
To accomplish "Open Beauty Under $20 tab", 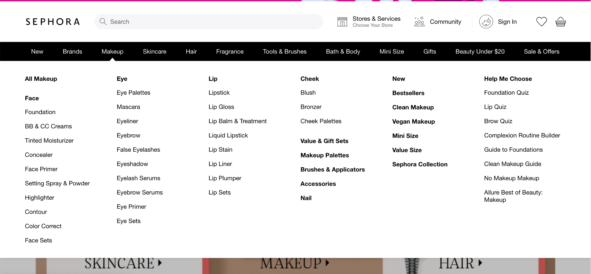I will pyautogui.click(x=480, y=52).
